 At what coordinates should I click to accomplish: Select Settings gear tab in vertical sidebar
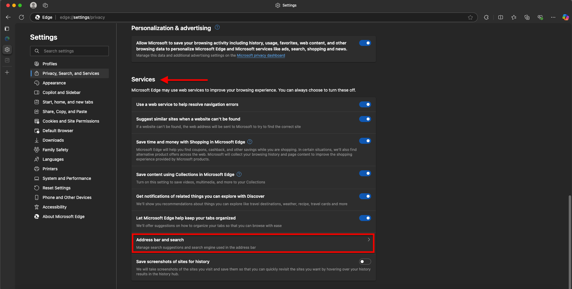point(7,50)
